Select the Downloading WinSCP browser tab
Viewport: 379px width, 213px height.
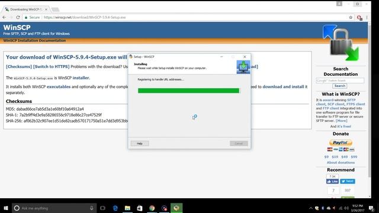click(x=25, y=9)
